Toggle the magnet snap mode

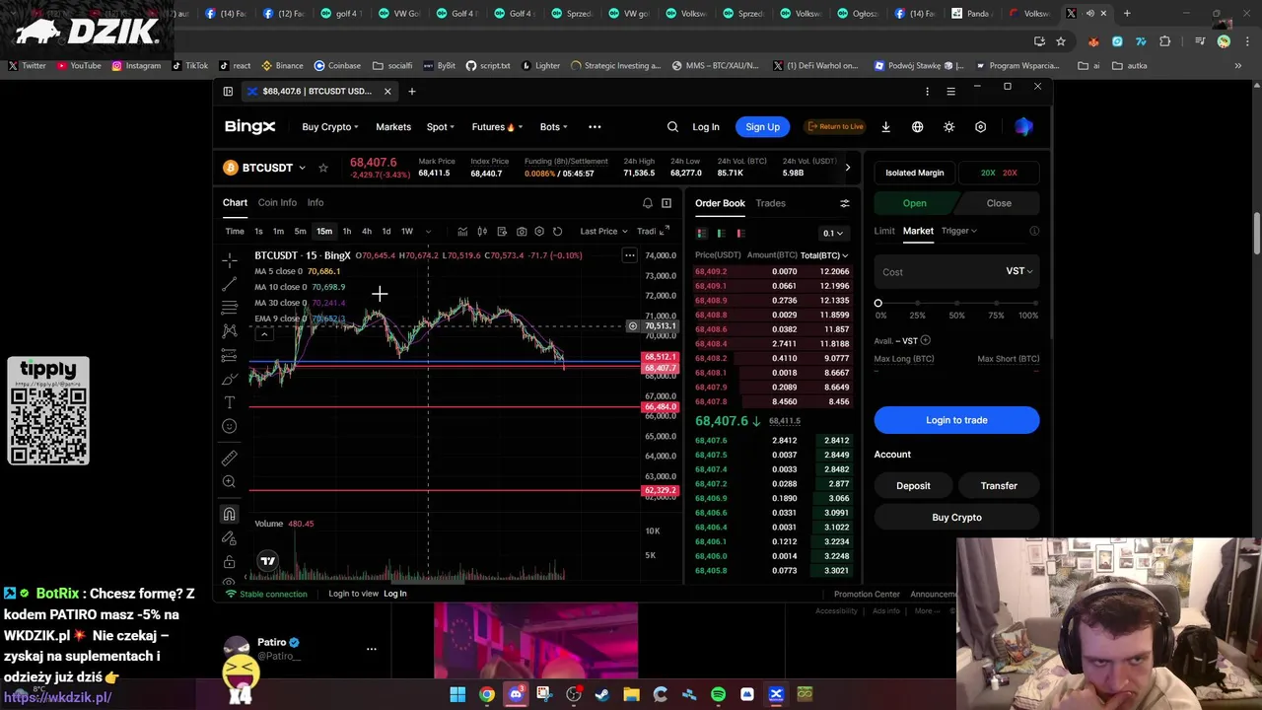[229, 514]
